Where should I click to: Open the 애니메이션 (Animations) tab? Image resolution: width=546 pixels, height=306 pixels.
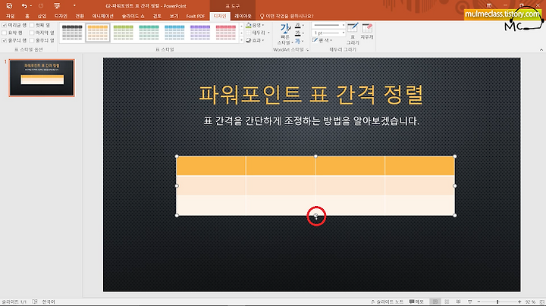102,16
